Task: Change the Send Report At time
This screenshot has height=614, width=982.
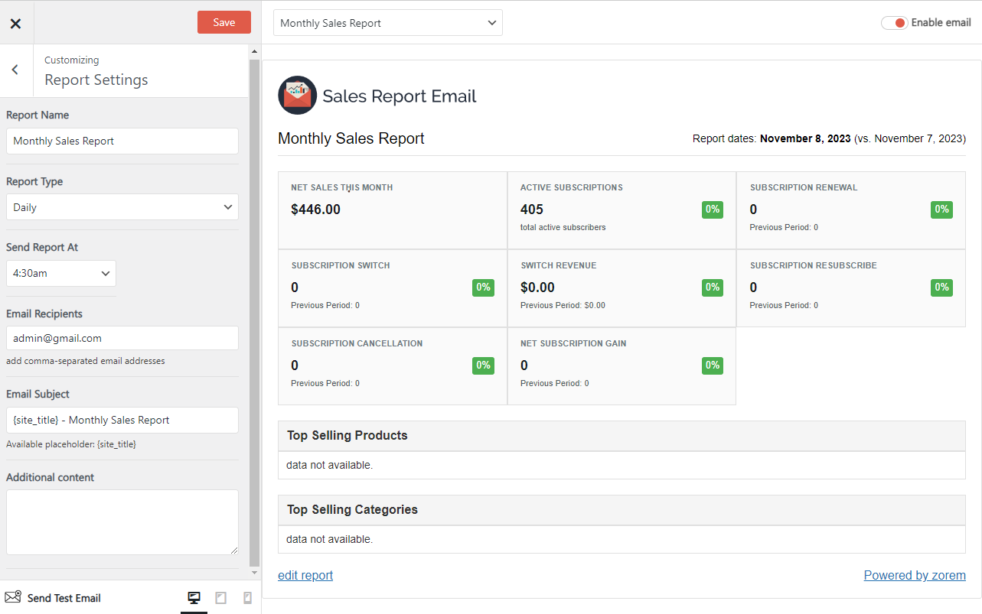Action: (x=60, y=273)
